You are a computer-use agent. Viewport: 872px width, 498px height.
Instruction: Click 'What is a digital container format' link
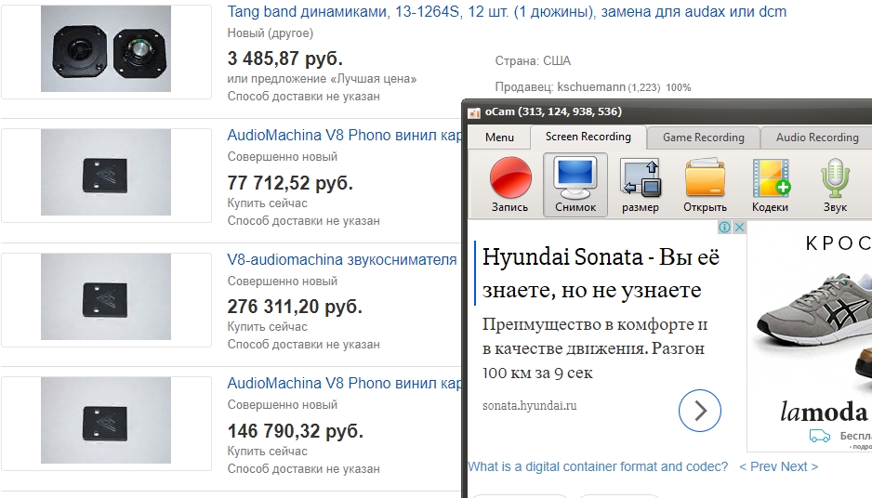[598, 466]
